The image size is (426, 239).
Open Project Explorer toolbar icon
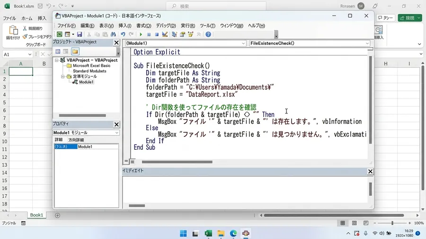click(174, 34)
